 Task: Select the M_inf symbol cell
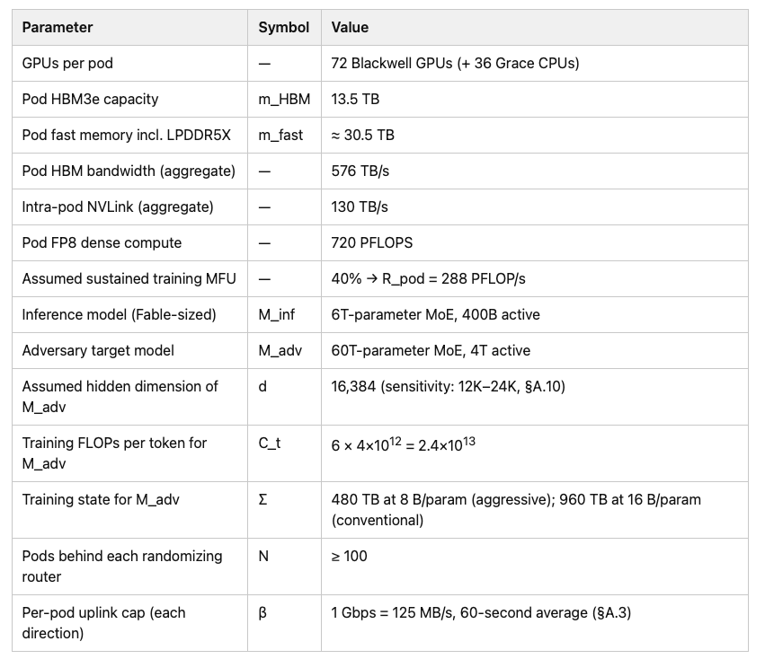pos(276,315)
